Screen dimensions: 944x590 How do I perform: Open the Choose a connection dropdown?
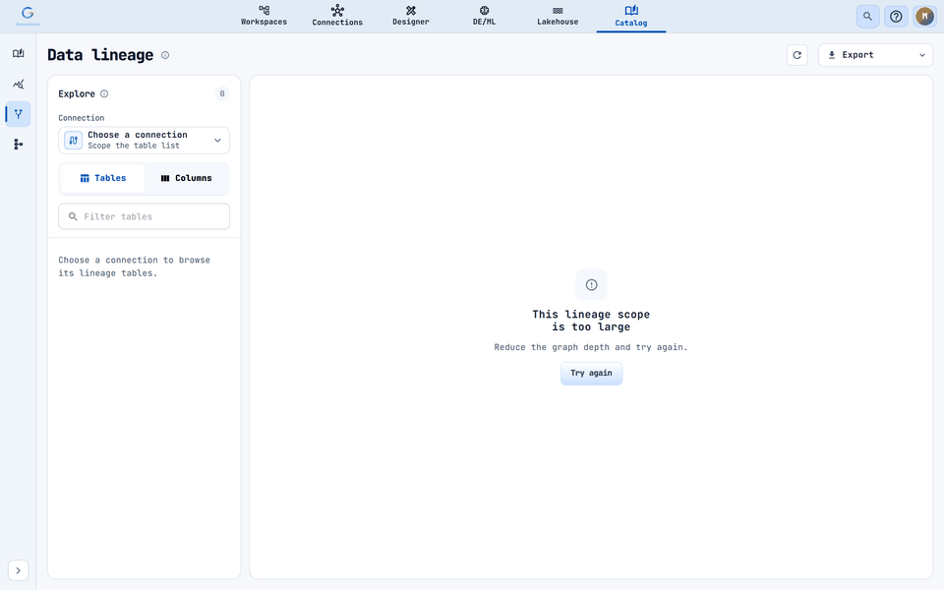click(144, 141)
